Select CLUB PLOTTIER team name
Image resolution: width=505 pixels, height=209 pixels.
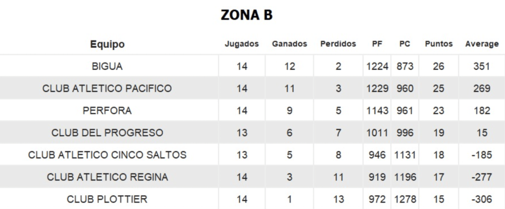[x=107, y=199]
